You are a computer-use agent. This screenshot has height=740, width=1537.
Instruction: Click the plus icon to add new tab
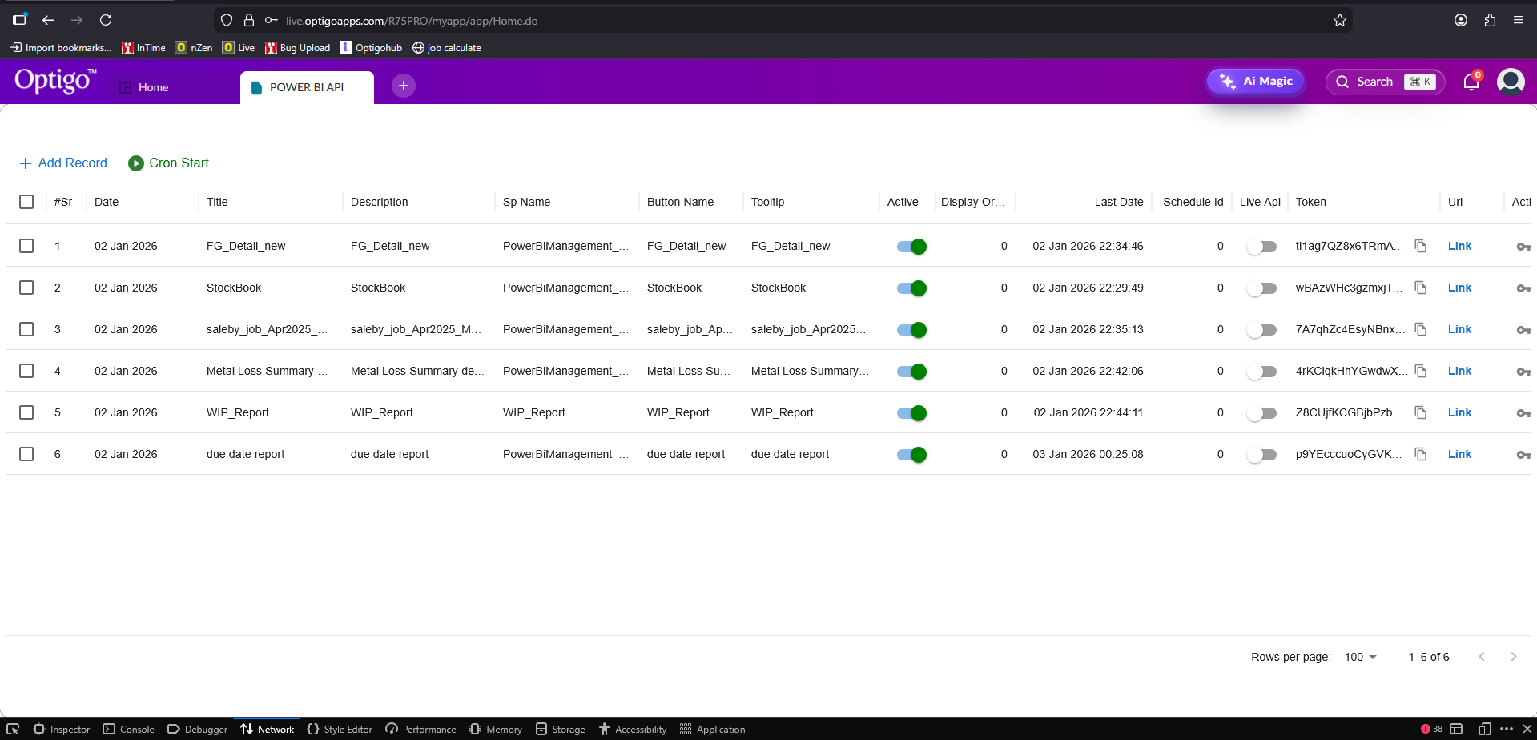point(404,86)
